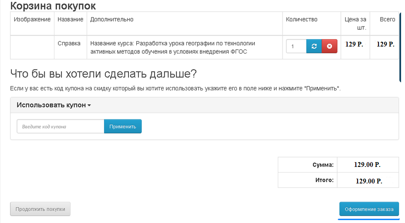Image resolution: width=405 pixels, height=223 pixels.
Task: Click the "Количество" column header
Action: [x=301, y=20]
